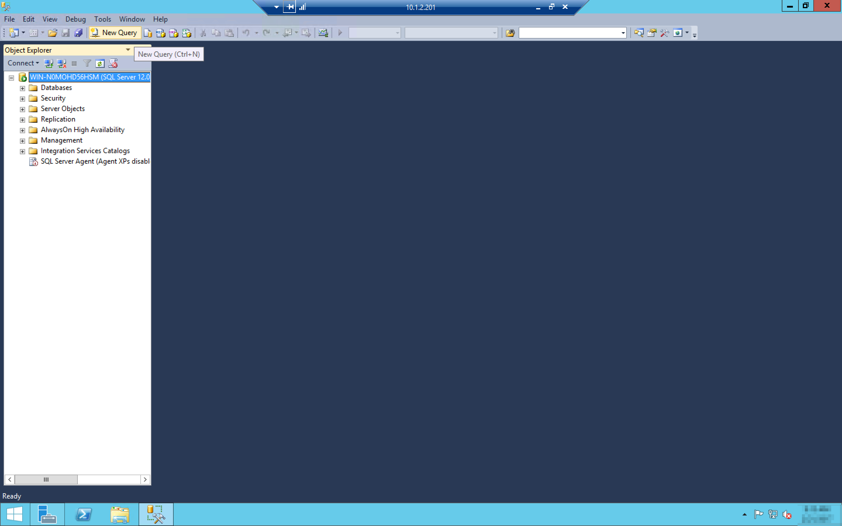Click the Find in Files binoculars icon

[x=510, y=33]
